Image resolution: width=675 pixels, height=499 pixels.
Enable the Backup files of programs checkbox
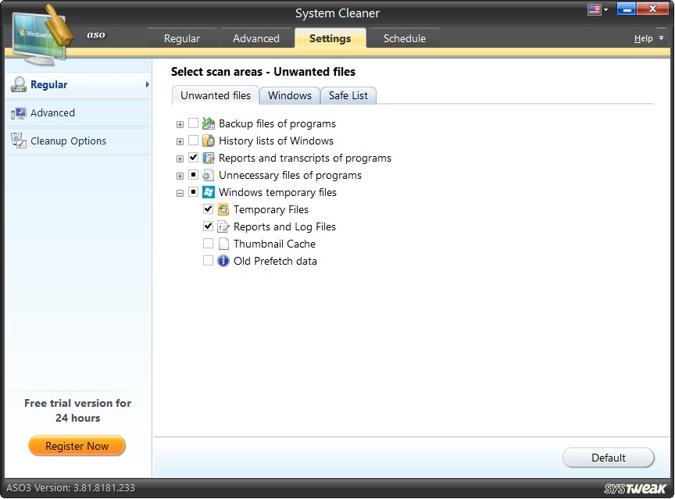point(193,123)
